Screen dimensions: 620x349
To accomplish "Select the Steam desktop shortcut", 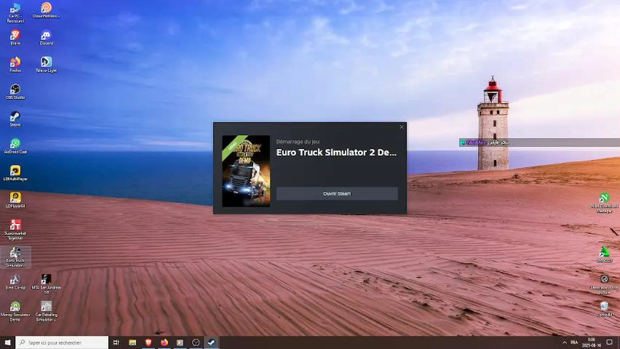I will pos(15,119).
